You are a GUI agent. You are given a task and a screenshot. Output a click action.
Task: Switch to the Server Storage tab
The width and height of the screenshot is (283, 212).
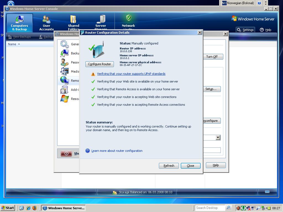(101, 22)
